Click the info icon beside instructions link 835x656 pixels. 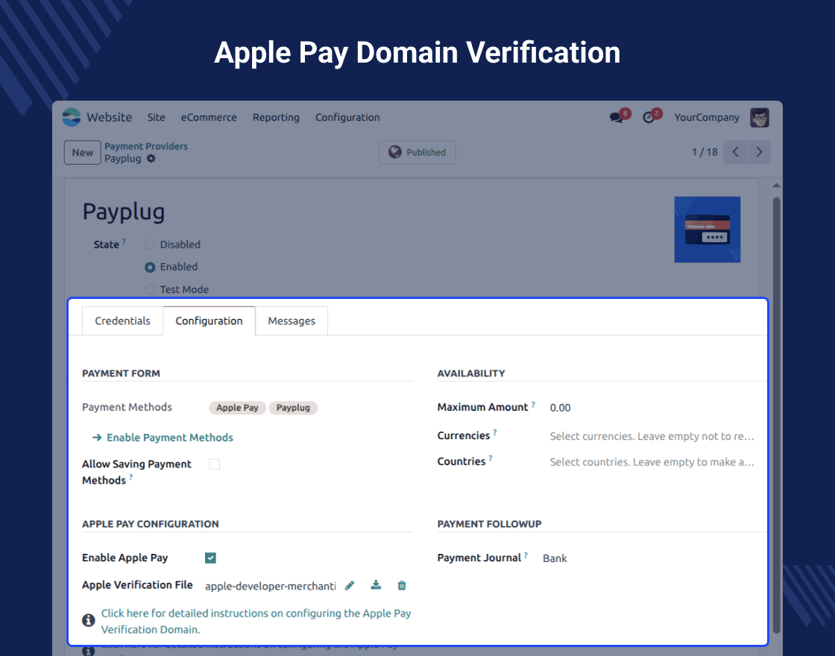point(89,620)
